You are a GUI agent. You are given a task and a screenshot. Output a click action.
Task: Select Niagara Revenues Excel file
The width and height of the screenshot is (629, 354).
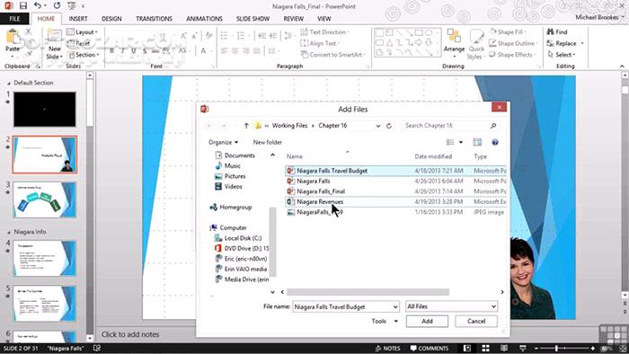pos(395,201)
